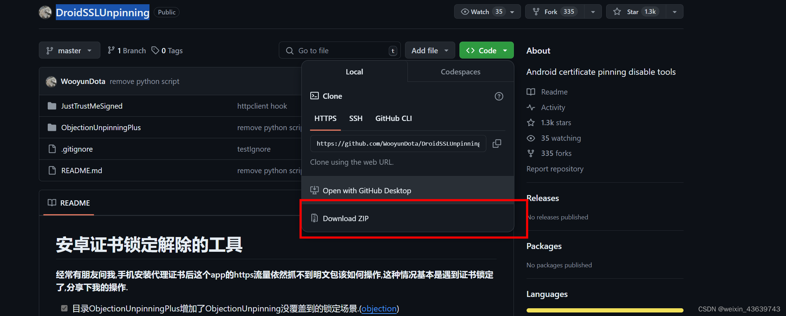Viewport: 786px width, 316px height.
Task: Click the WooyunDota commit author avatar
Action: click(x=51, y=81)
